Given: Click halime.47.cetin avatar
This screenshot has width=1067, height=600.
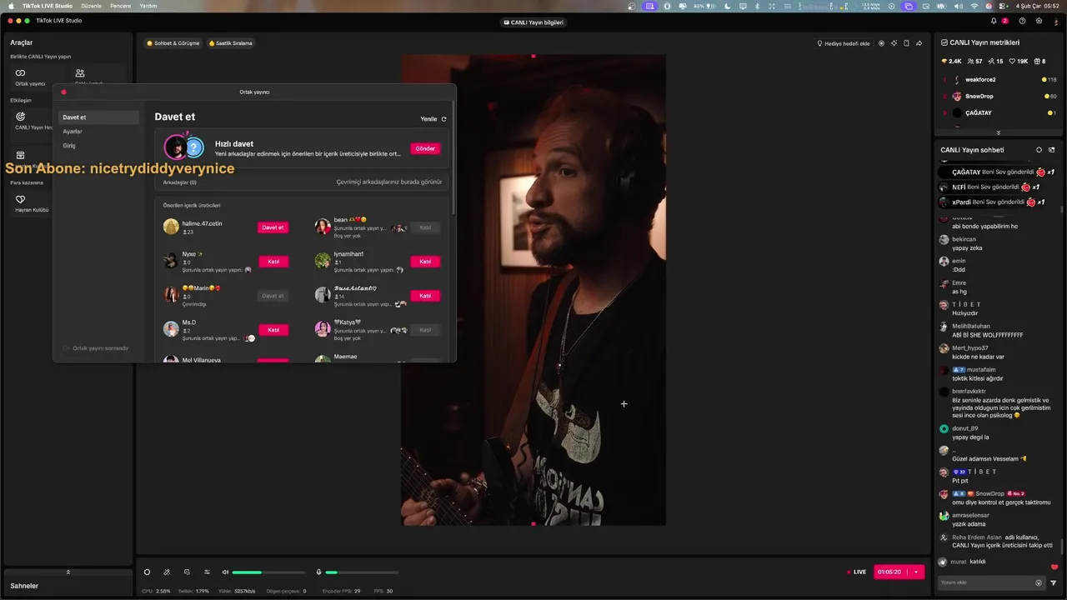Looking at the screenshot, I should 171,227.
